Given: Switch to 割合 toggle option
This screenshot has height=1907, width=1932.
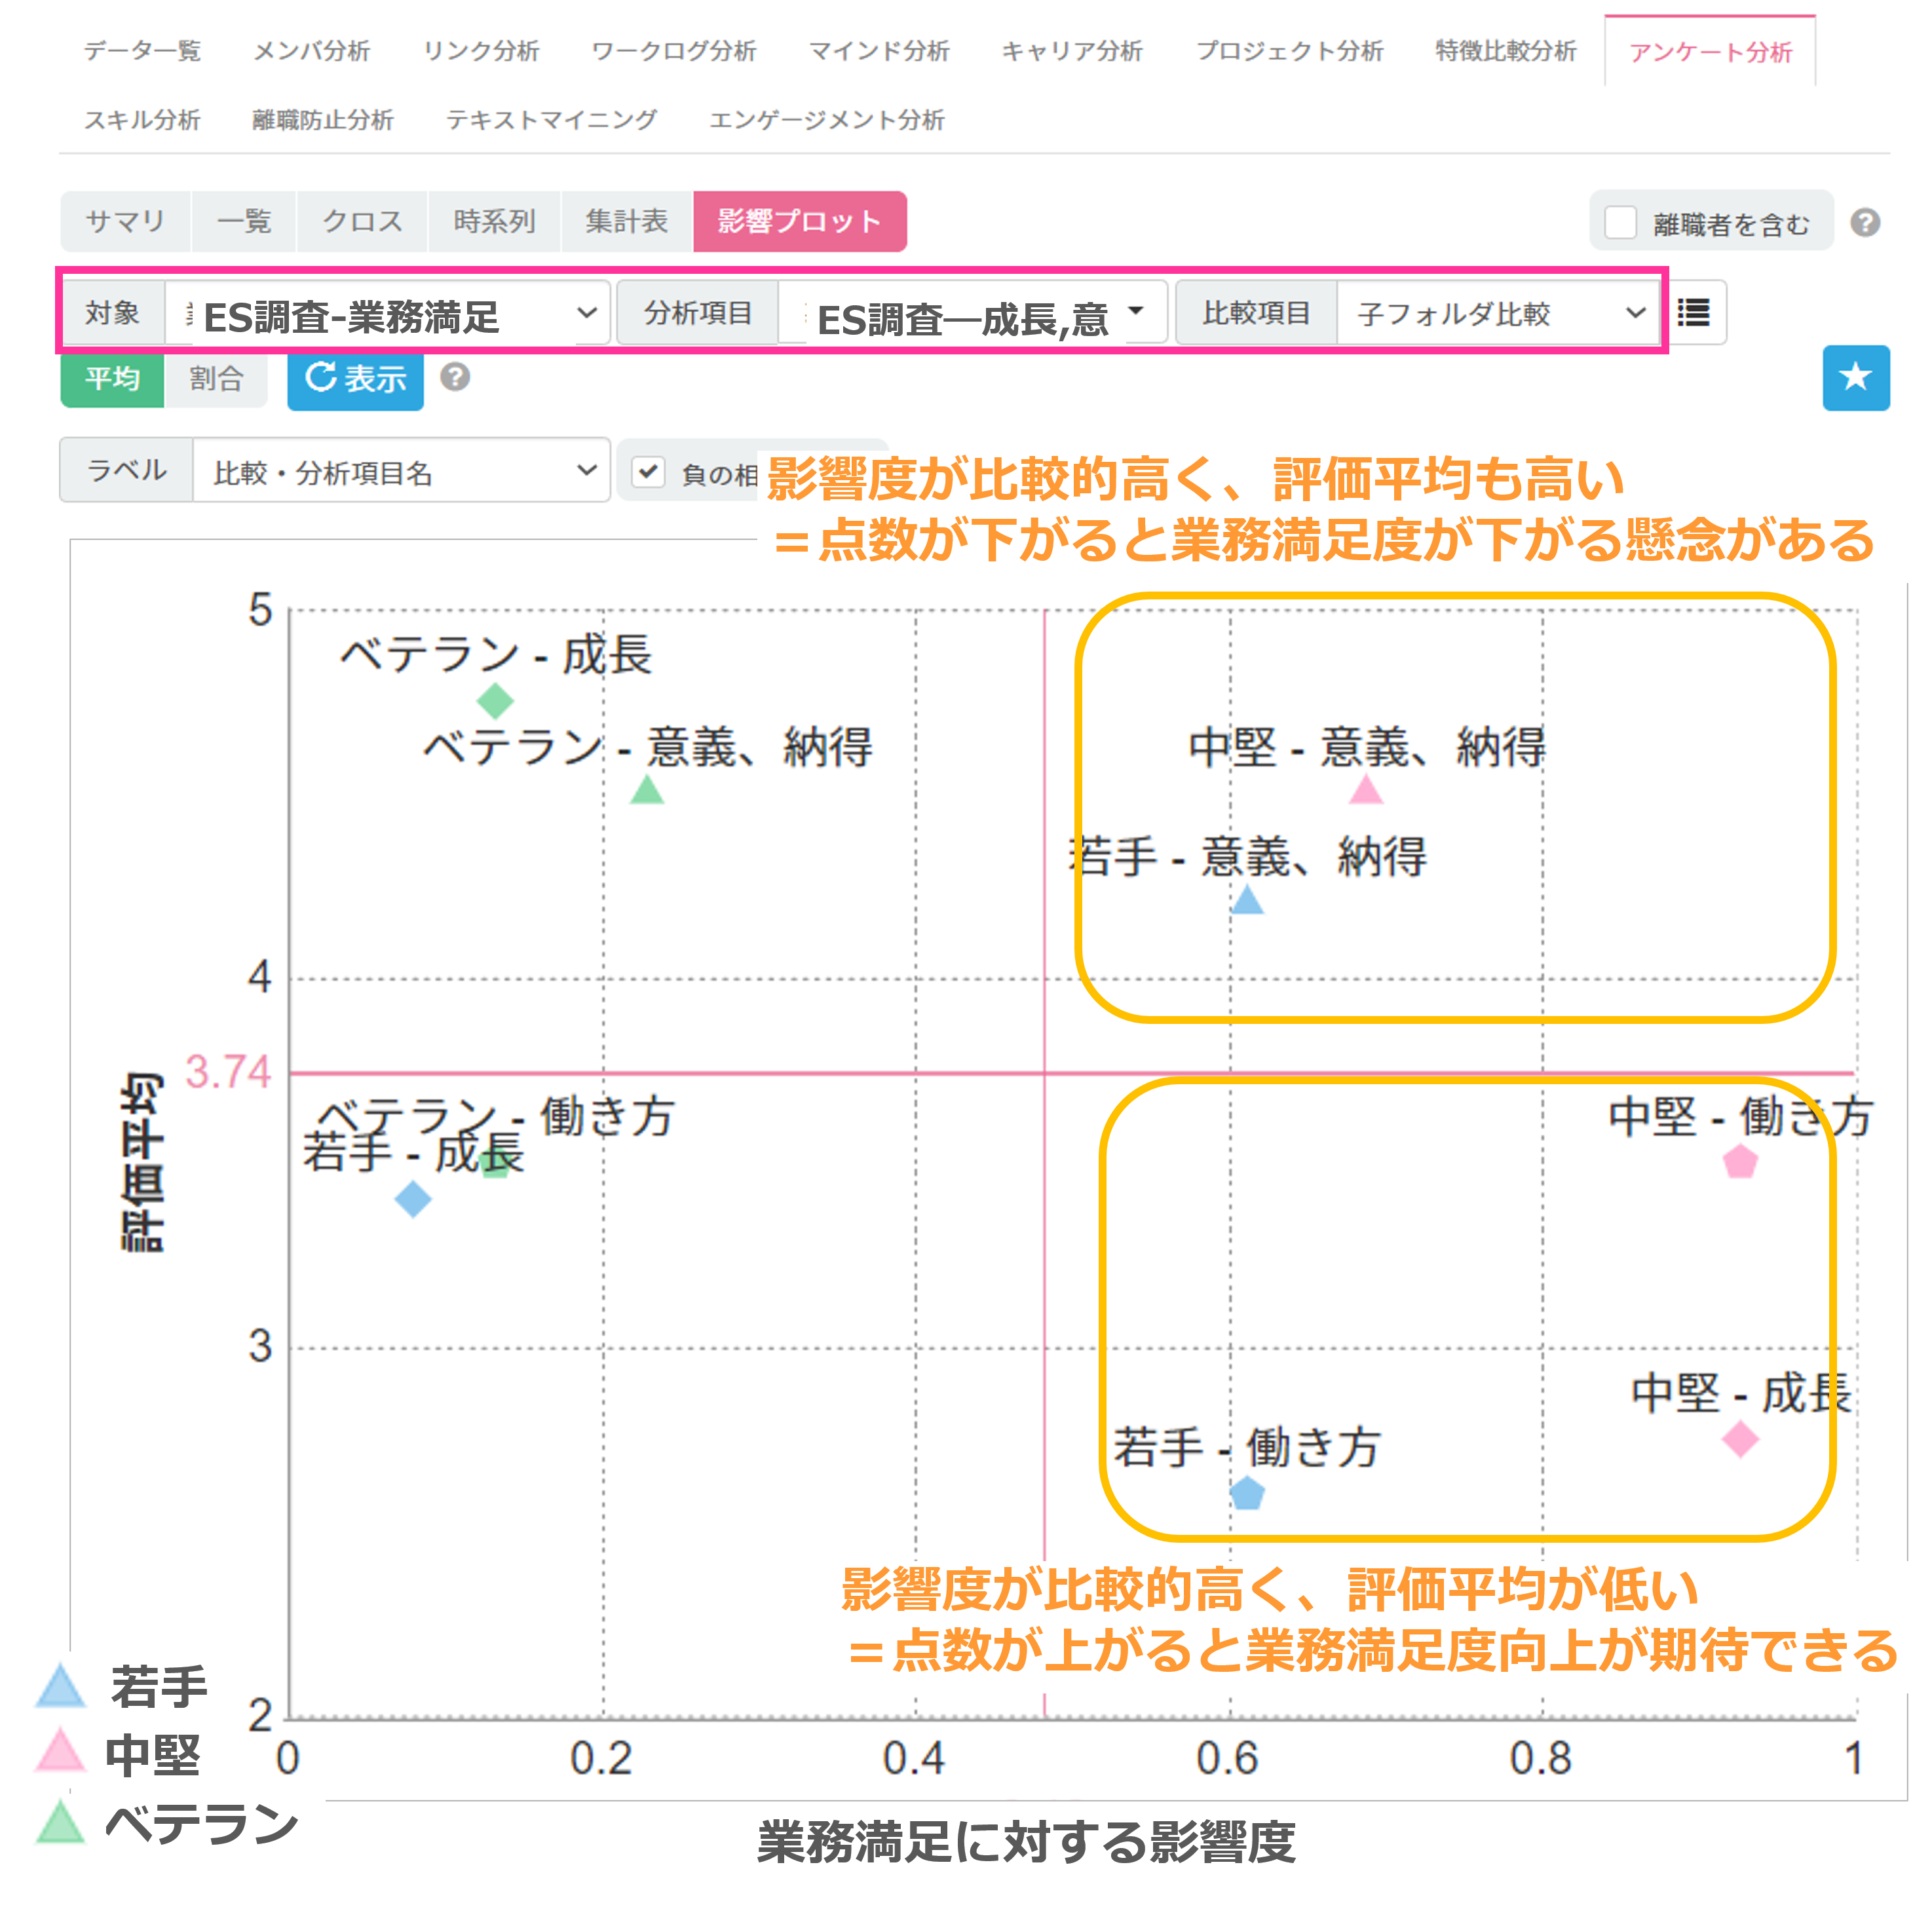Looking at the screenshot, I should pyautogui.click(x=216, y=378).
